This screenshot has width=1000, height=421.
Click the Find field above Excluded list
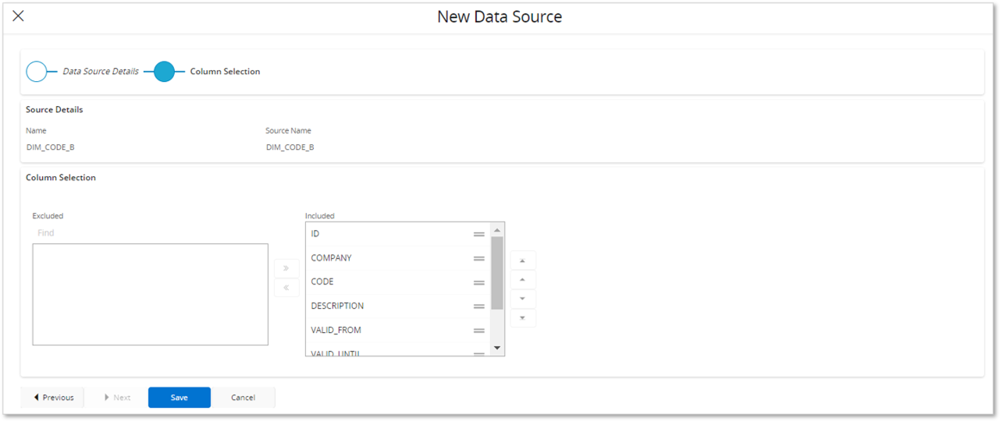(x=148, y=233)
